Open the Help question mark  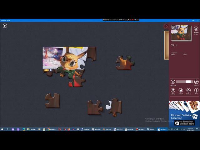click(x=196, y=90)
